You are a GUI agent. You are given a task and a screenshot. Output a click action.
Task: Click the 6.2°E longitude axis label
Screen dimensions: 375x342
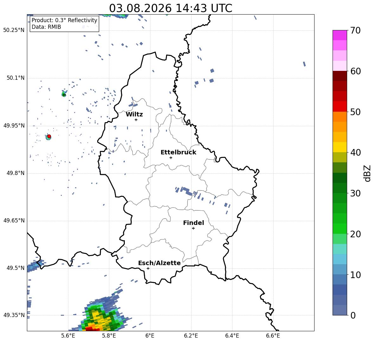coord(191,336)
